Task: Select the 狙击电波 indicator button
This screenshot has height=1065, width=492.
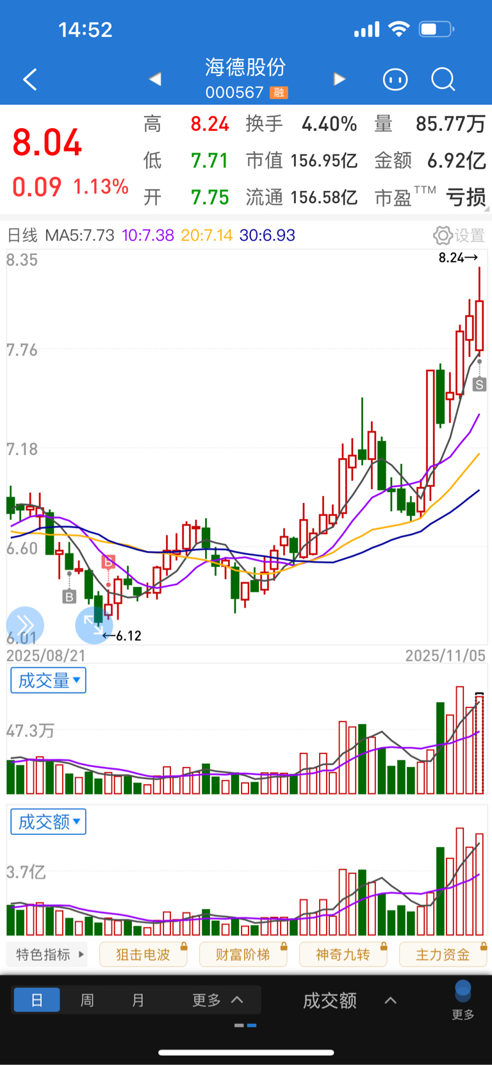Action: pyautogui.click(x=143, y=955)
